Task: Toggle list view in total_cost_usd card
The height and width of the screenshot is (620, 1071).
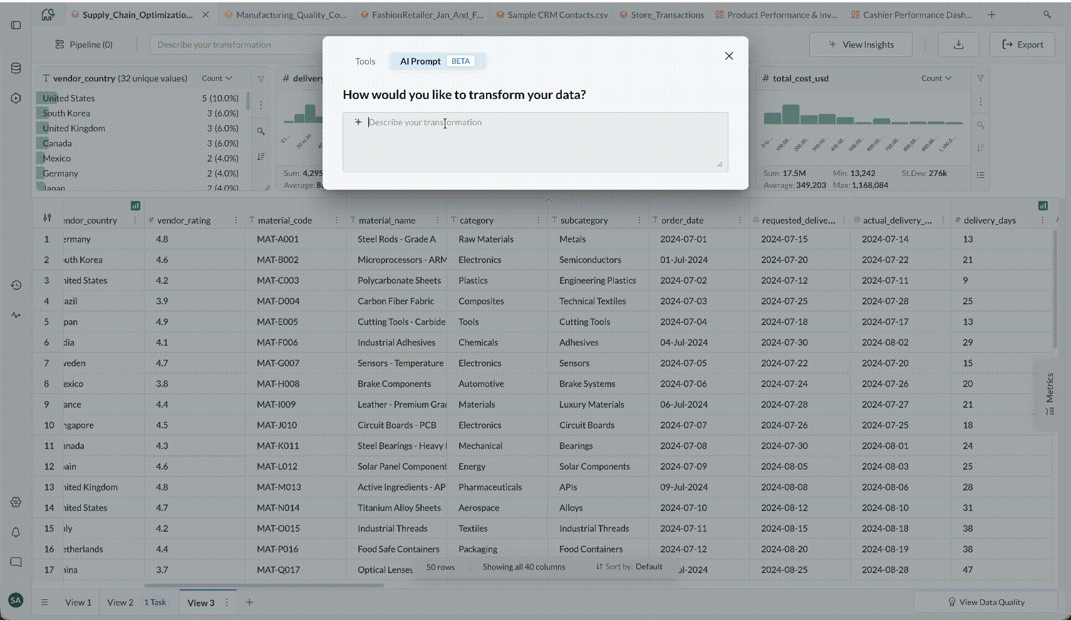Action: pyautogui.click(x=981, y=175)
